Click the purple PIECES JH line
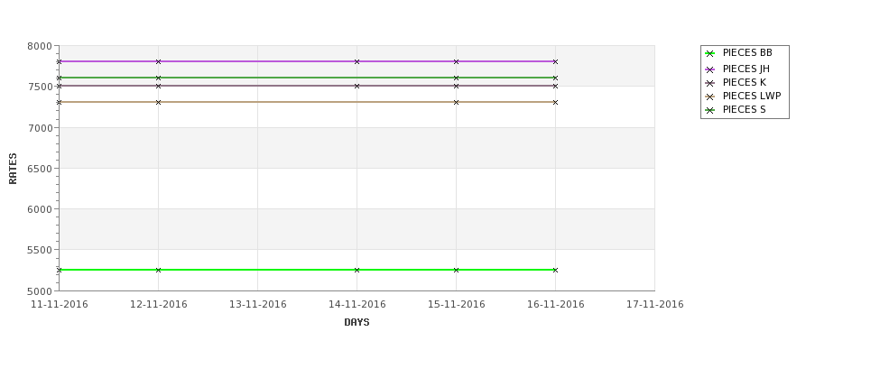Image resolution: width=880 pixels, height=387 pixels. coord(307,61)
